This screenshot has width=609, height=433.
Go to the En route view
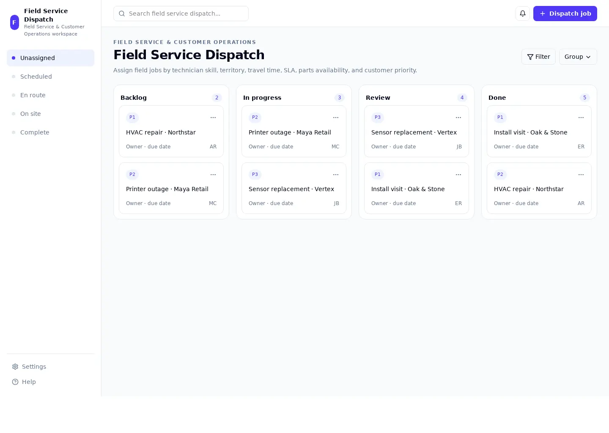[x=50, y=95]
